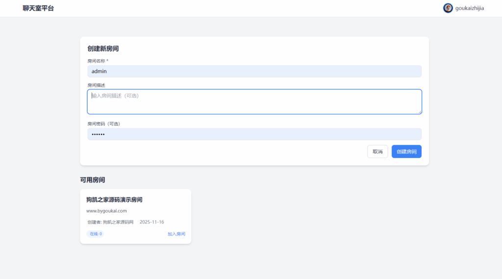Click the www.bygoukai.com room description
Image resolution: width=502 pixels, height=279 pixels.
pos(106,211)
